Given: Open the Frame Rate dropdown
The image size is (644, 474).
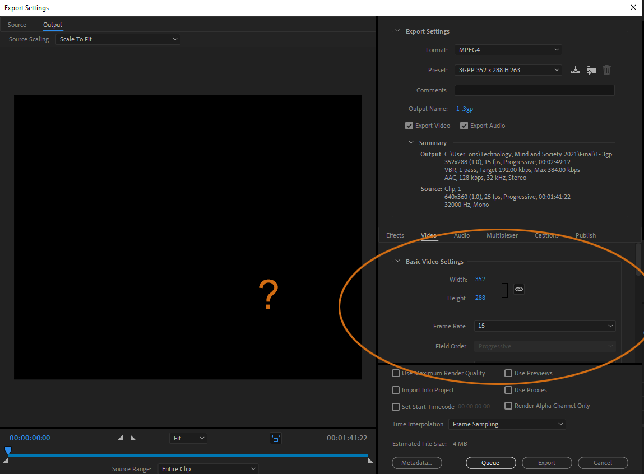Looking at the screenshot, I should point(544,326).
